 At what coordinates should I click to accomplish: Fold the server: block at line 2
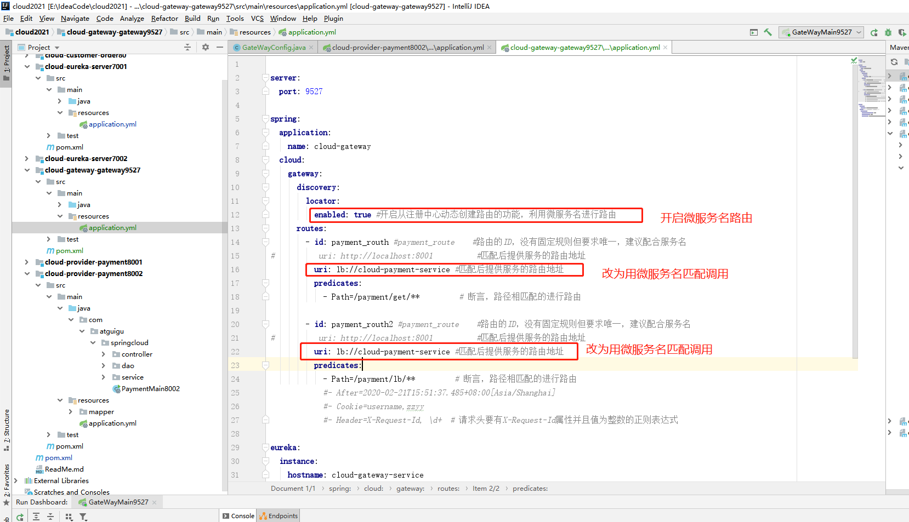pyautogui.click(x=265, y=78)
